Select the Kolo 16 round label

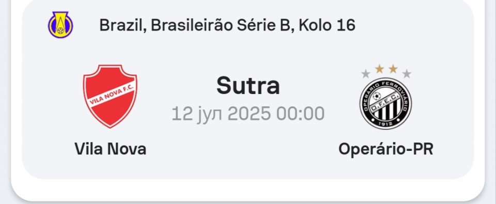coord(327,25)
